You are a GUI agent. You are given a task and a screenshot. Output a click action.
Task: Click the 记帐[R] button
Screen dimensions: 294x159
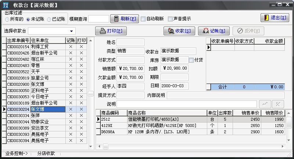coord(214,31)
